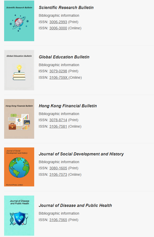
Task: Open Journal of Disease and Public Health title
Action: point(75,205)
